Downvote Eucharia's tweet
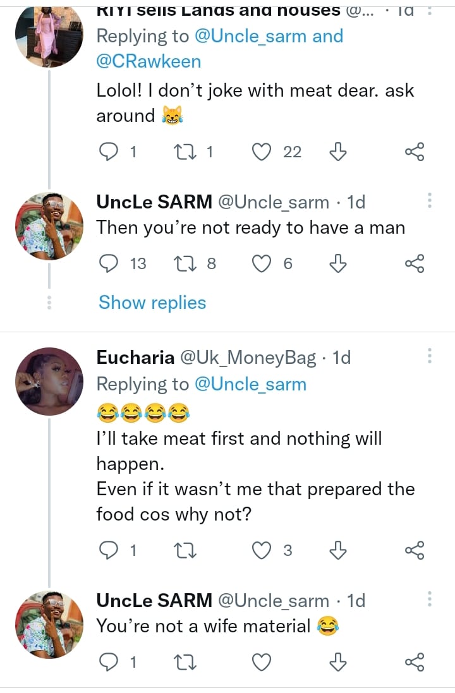The height and width of the screenshot is (693, 455). (x=339, y=551)
